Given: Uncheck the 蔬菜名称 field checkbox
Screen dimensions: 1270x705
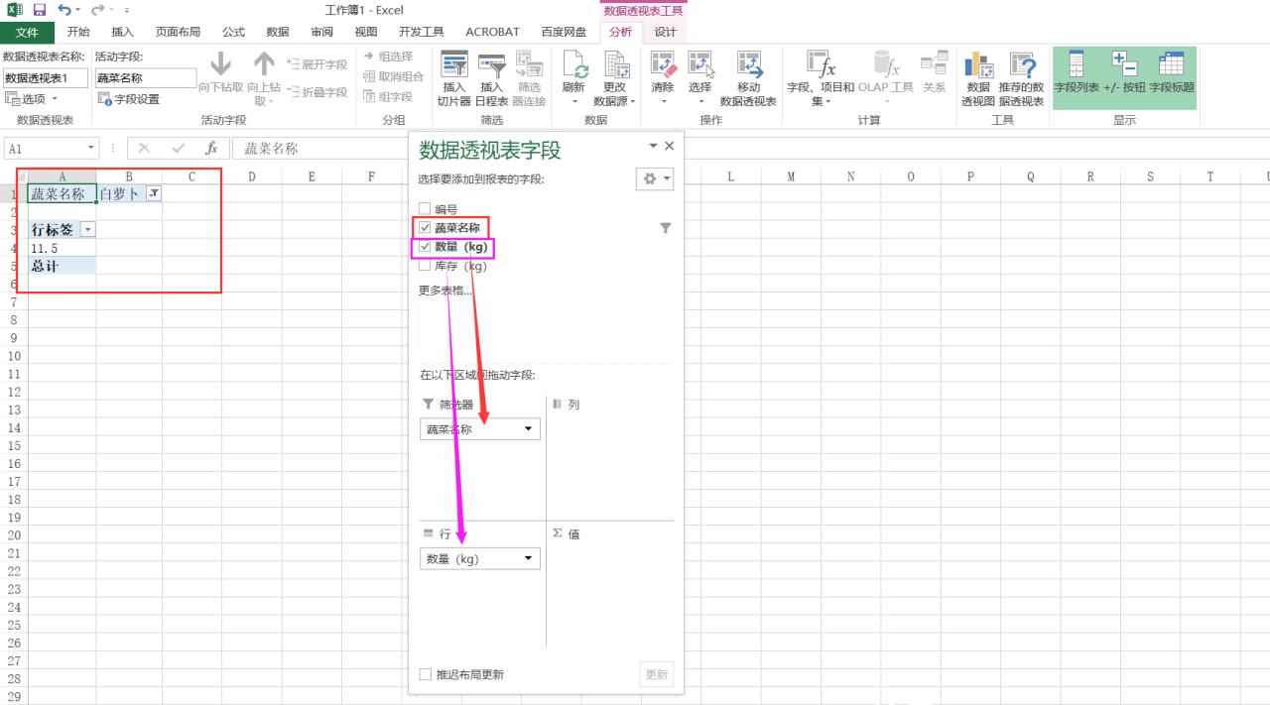Looking at the screenshot, I should click(x=425, y=228).
